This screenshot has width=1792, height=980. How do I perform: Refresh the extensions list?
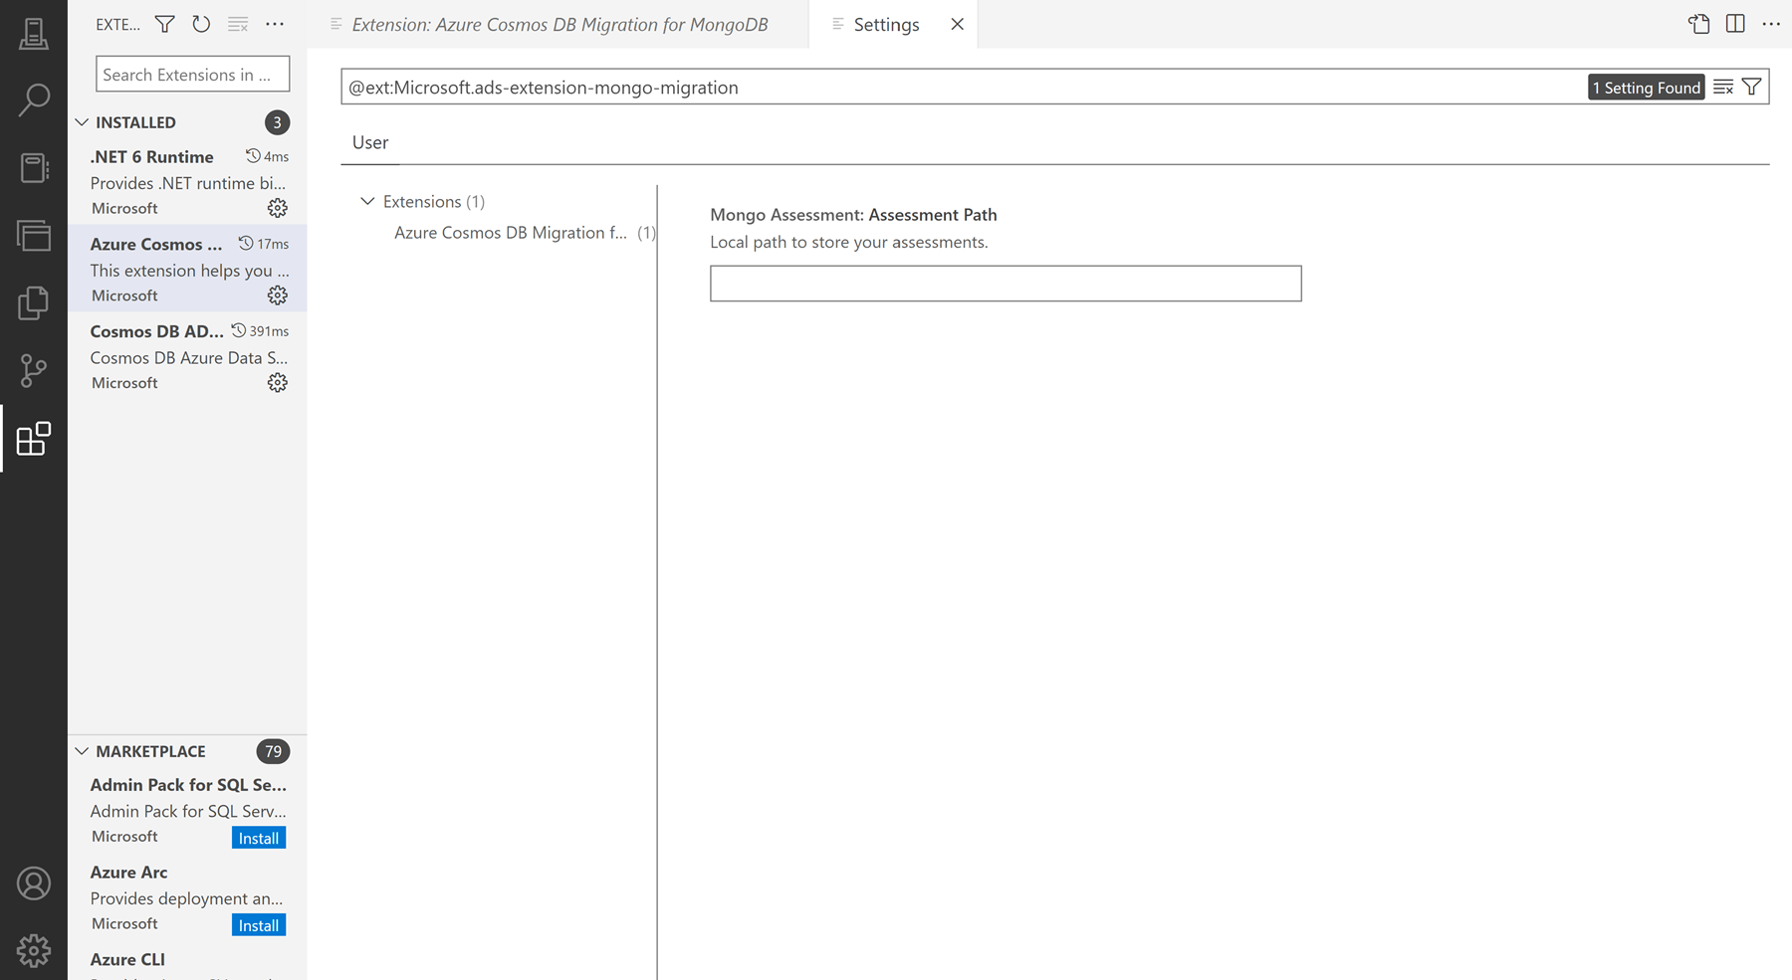tap(201, 24)
